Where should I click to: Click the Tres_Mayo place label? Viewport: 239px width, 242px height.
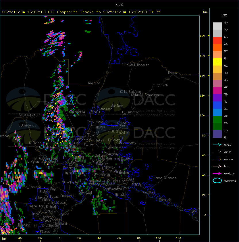(x=95, y=122)
